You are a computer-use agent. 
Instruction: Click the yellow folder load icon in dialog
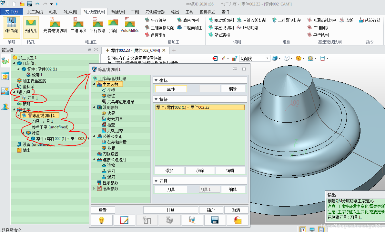coord(238,220)
